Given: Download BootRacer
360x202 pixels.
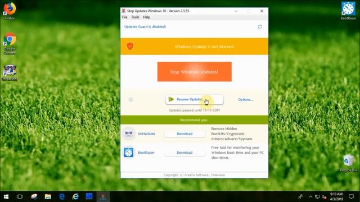Looking at the screenshot, I should 184,153.
